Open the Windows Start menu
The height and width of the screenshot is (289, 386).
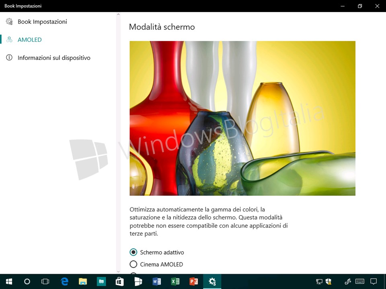9,281
